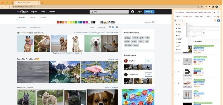Reload the browser page
The image size is (223, 105).
9,7
